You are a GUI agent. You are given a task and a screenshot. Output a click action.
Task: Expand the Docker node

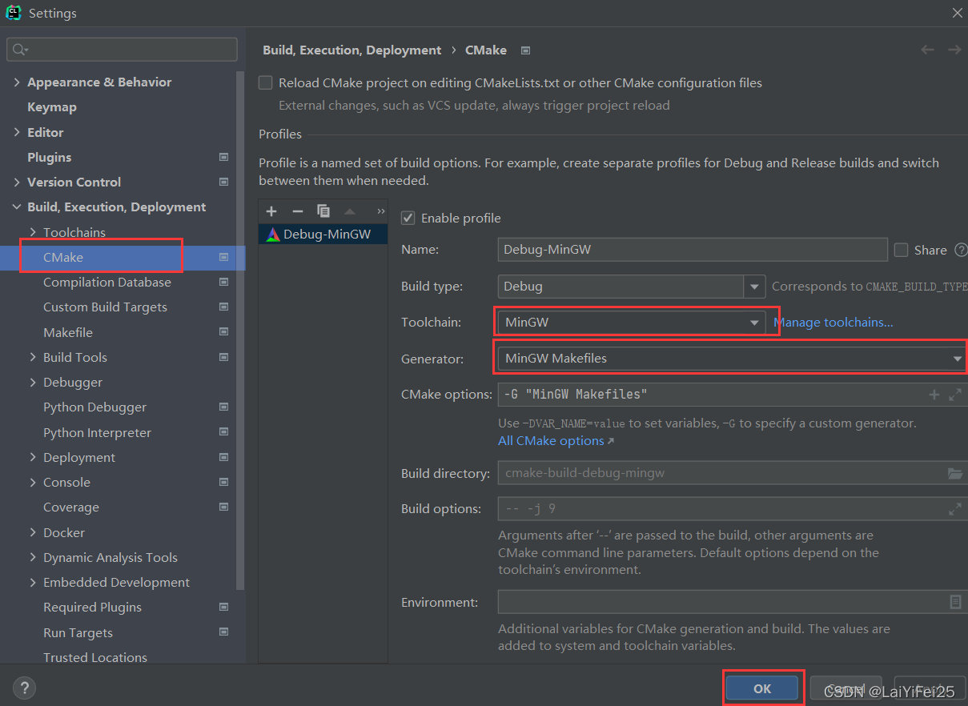[x=33, y=532]
